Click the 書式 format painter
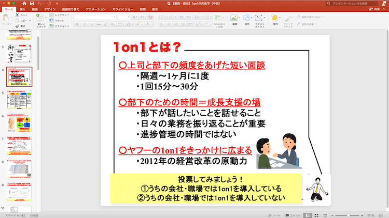 [x=20, y=26]
